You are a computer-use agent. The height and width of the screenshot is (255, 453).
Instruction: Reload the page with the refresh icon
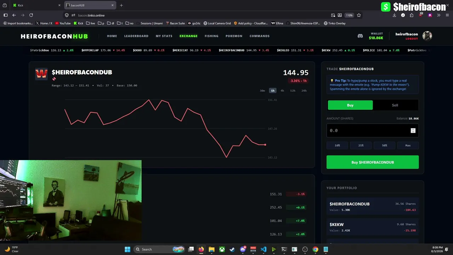pos(31,15)
